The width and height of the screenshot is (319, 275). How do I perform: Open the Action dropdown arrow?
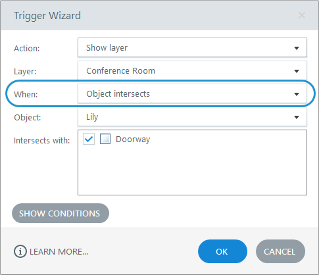click(x=297, y=48)
